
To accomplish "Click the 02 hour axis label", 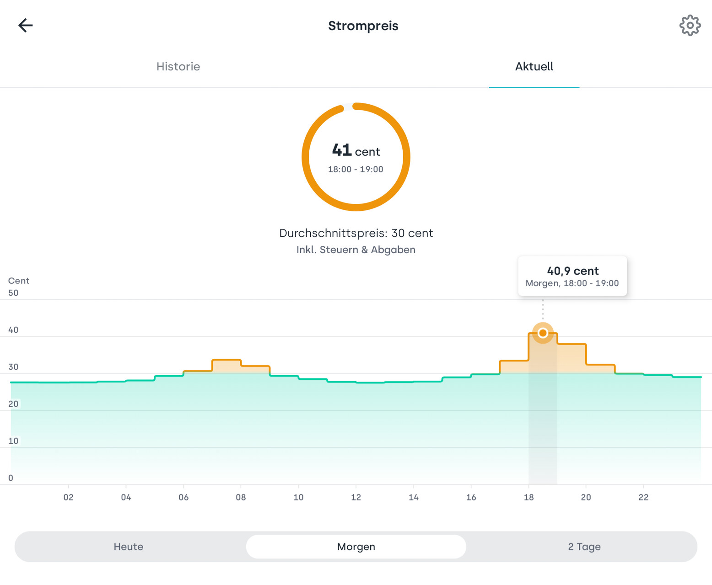I will (68, 497).
